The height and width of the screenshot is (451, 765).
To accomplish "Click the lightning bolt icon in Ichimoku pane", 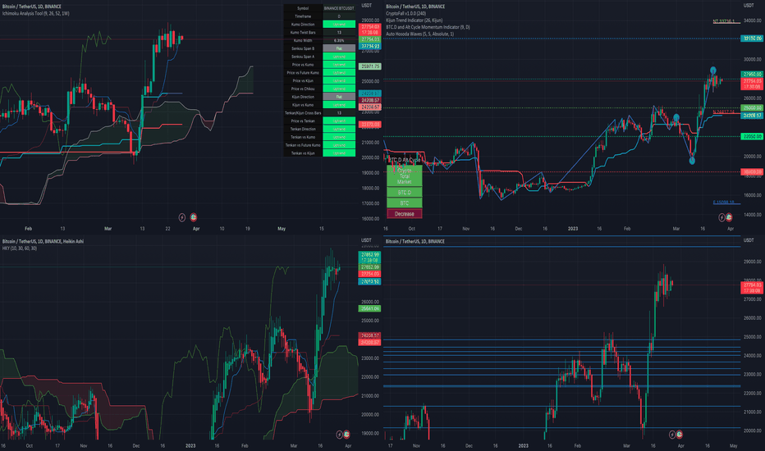I will (182, 217).
